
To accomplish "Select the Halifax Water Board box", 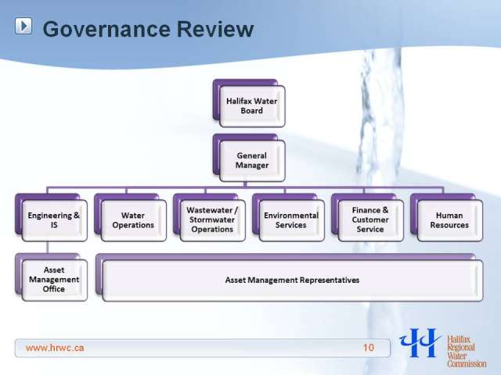I will click(252, 106).
